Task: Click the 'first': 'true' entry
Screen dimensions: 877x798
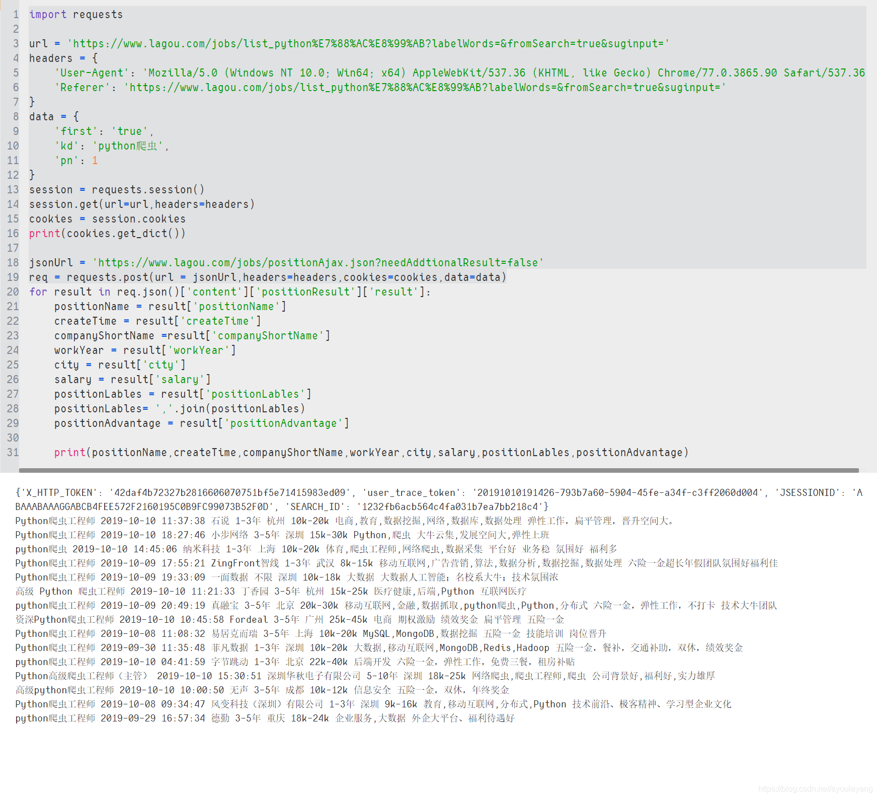Action: 104,131
